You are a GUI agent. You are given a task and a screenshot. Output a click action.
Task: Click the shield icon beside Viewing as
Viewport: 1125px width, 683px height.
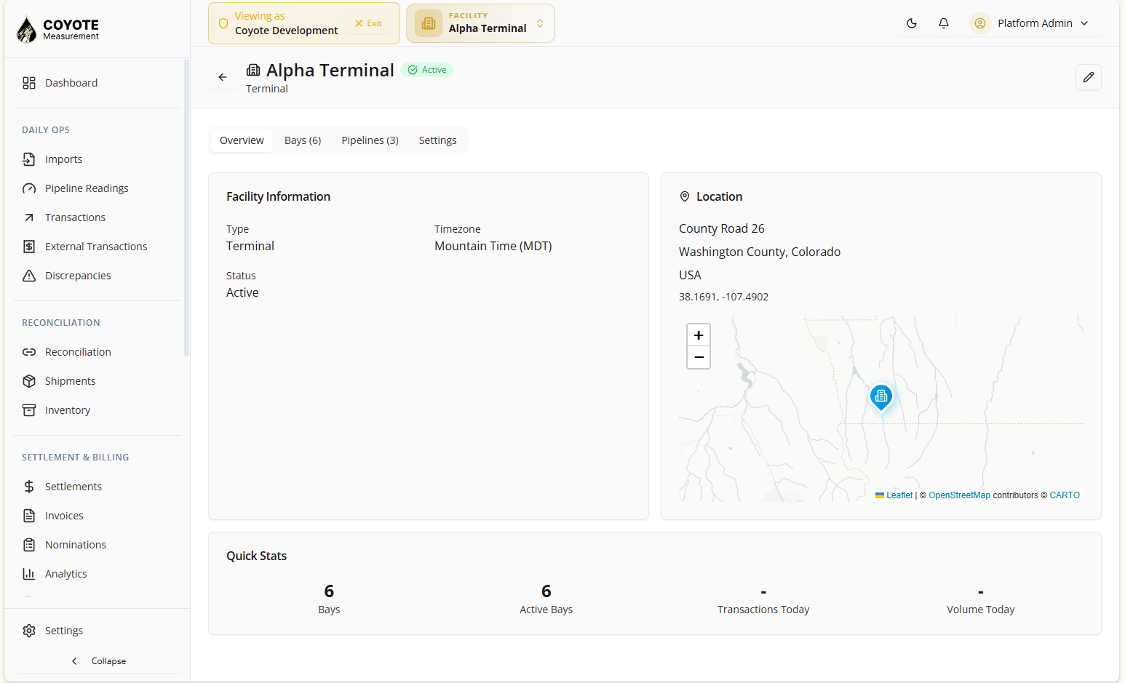click(223, 23)
